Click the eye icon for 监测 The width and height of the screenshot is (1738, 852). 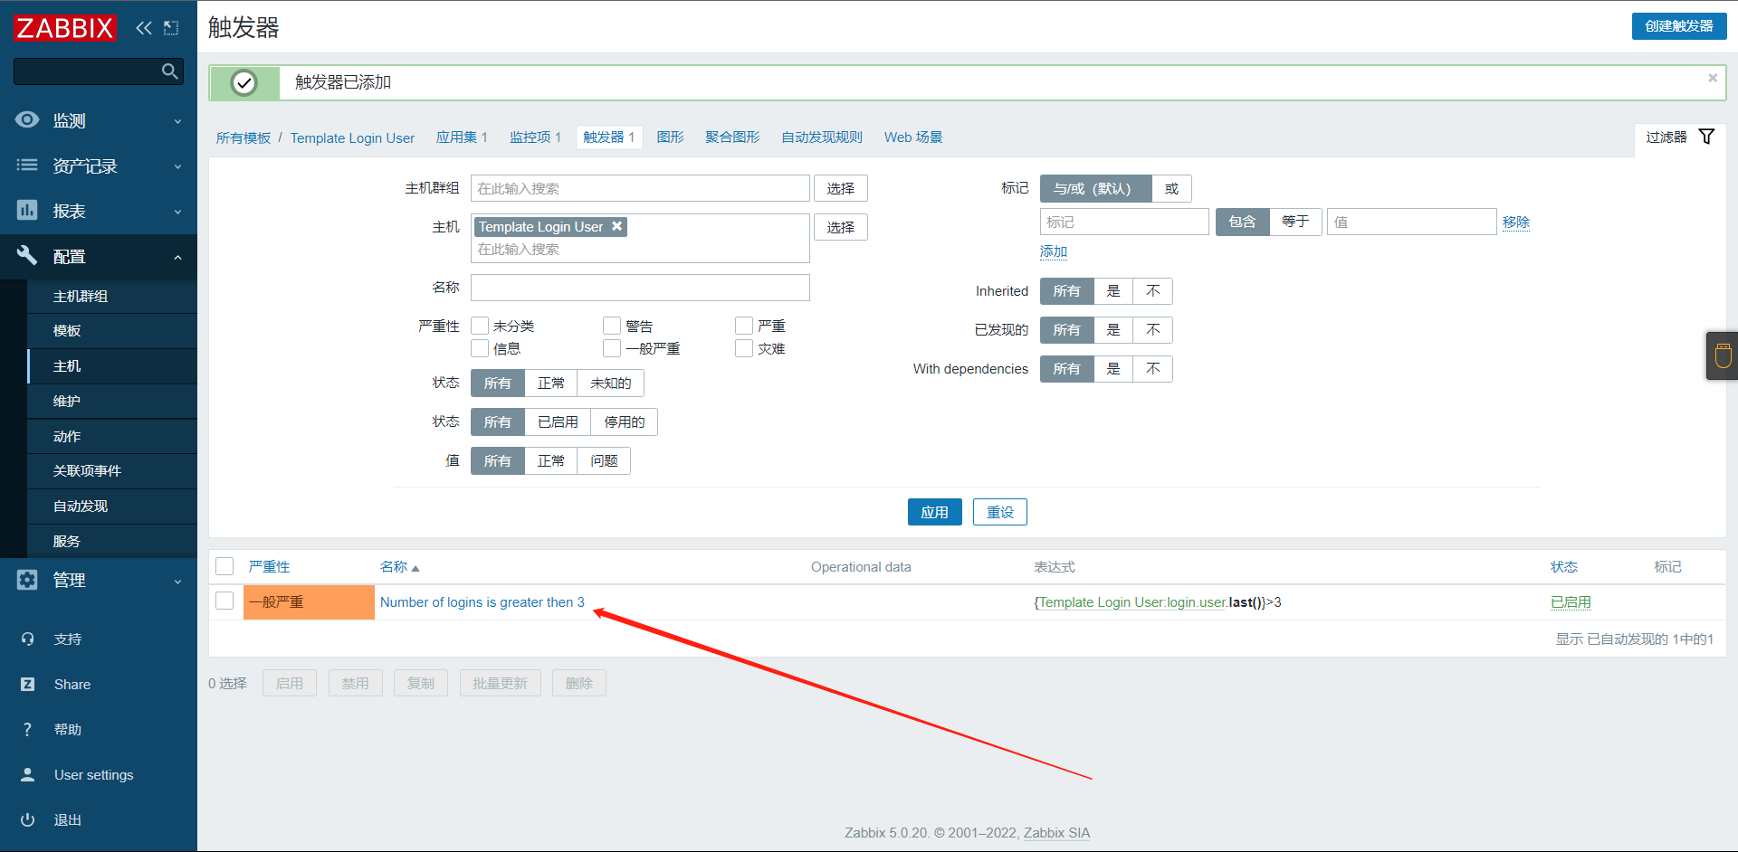pyautogui.click(x=27, y=120)
